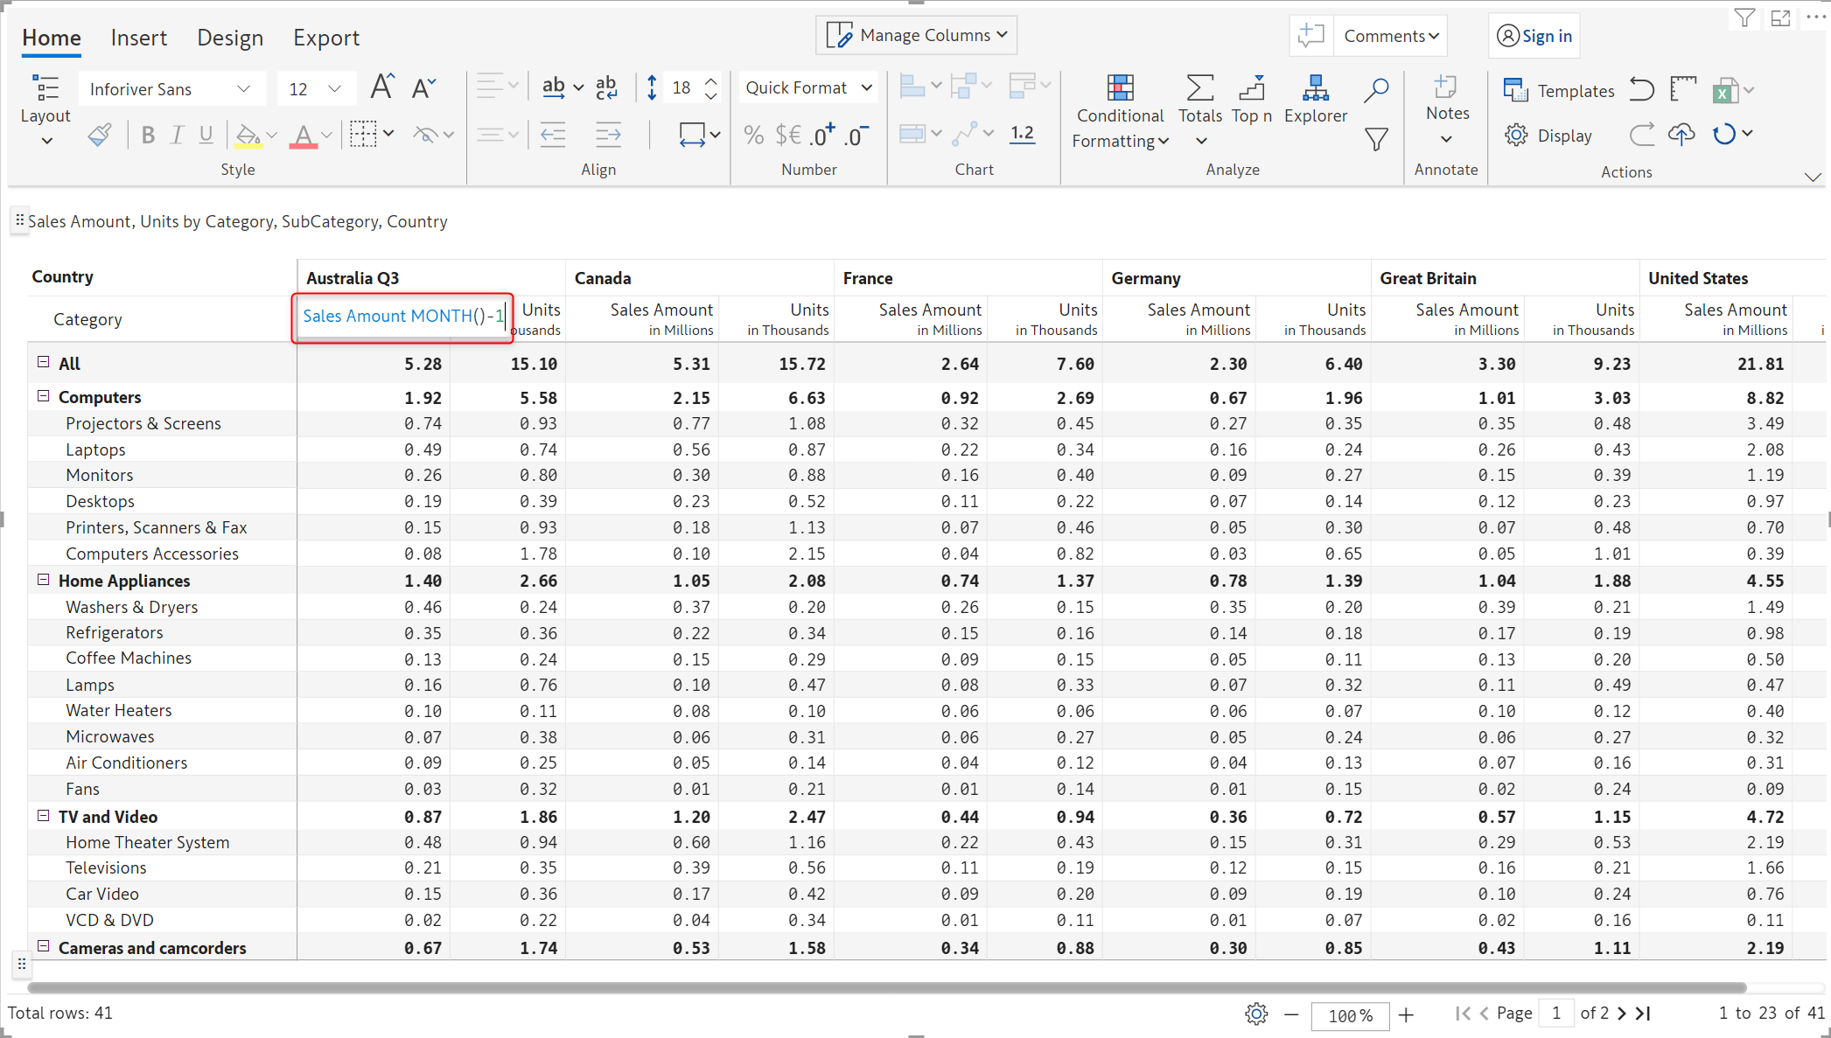Toggle underline text formatting
Image resolution: width=1831 pixels, height=1038 pixels.
pos(206,135)
